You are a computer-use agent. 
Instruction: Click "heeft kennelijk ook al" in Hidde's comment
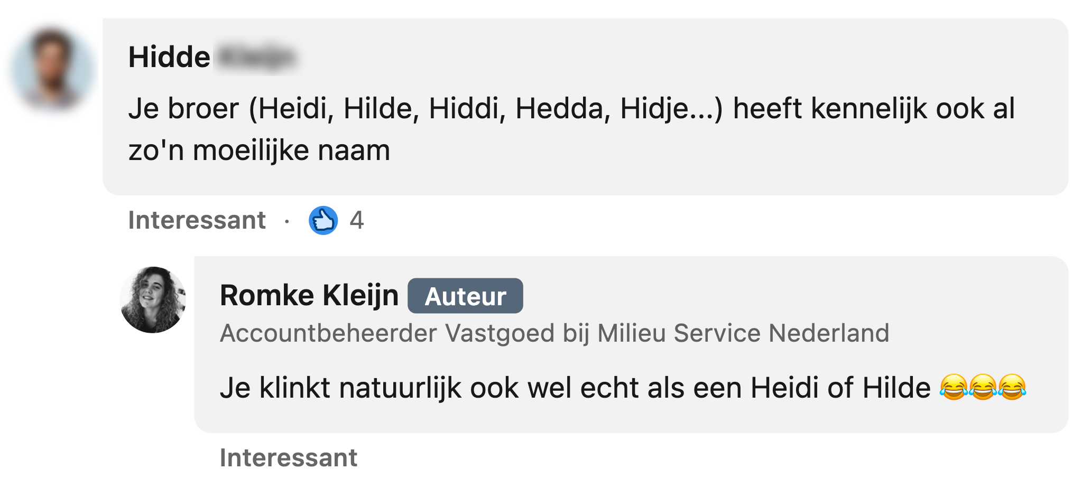coord(873,109)
